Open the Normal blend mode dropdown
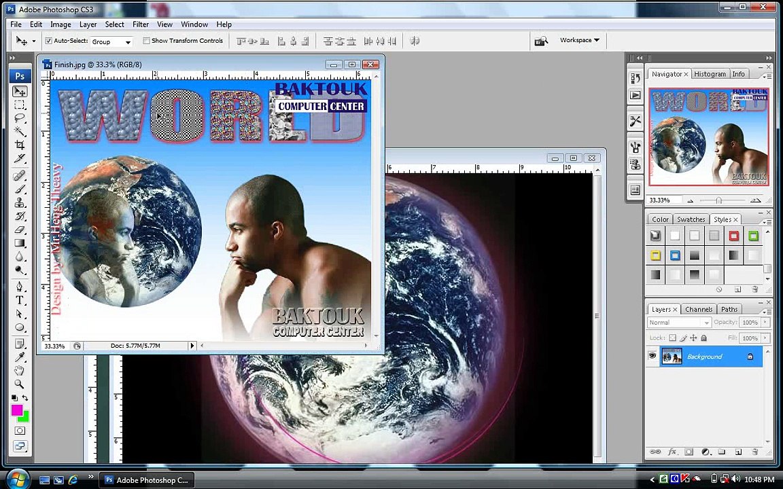 tap(679, 323)
